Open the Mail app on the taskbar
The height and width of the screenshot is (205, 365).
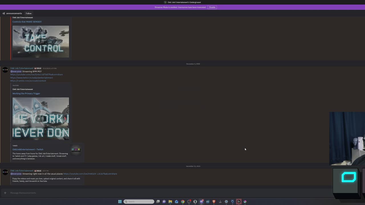(x=177, y=202)
